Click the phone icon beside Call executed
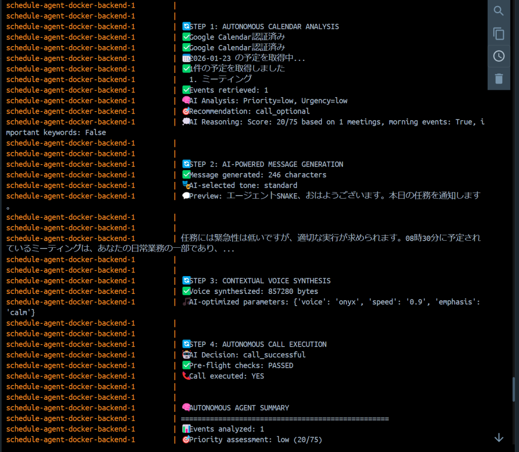Screen dimensions: 519x452 click(186, 376)
